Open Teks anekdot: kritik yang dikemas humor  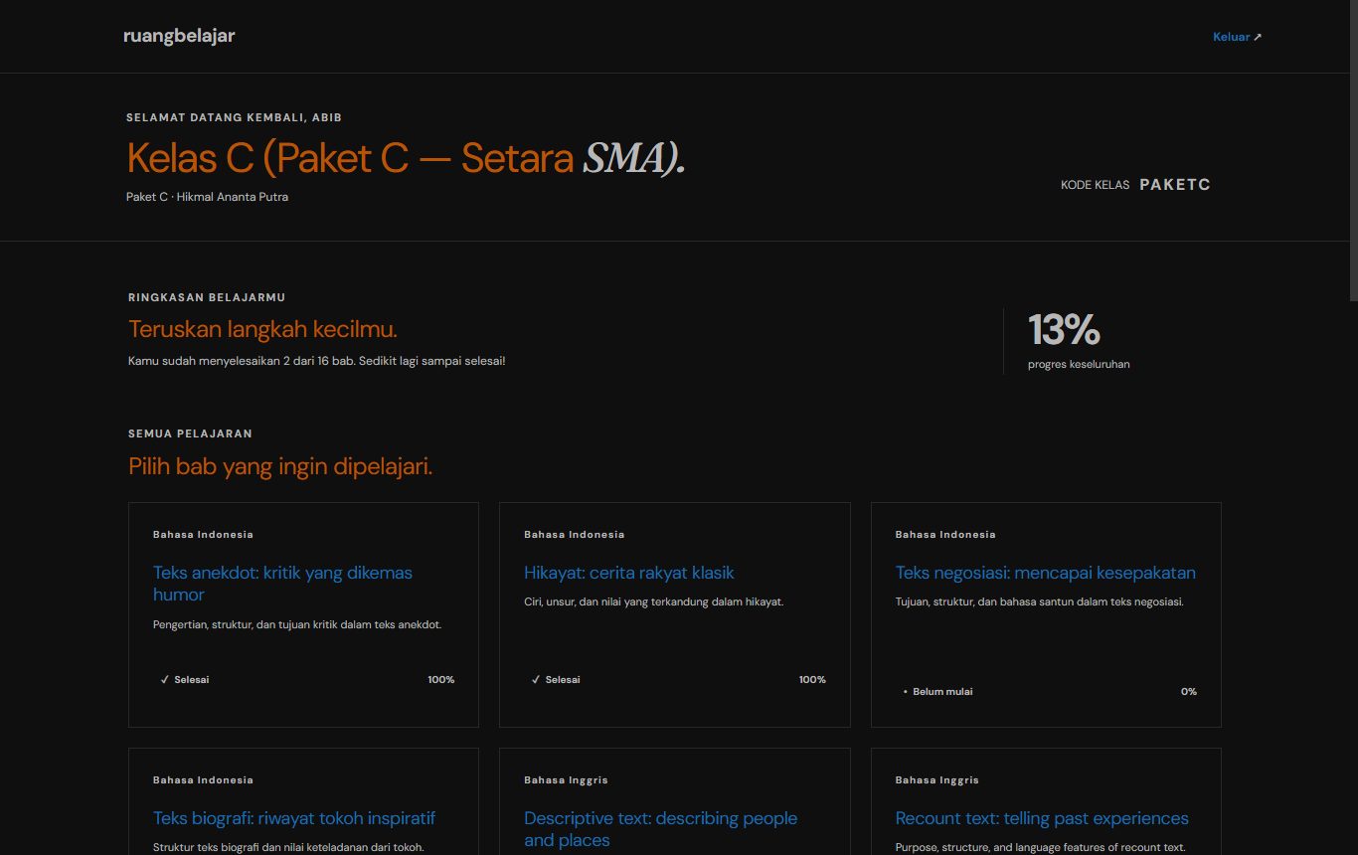coord(282,584)
